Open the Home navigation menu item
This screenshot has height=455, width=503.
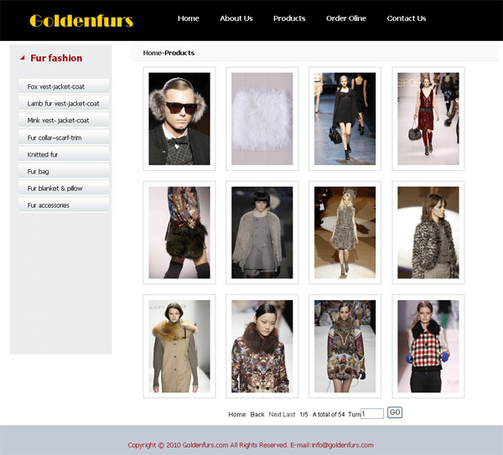point(189,18)
